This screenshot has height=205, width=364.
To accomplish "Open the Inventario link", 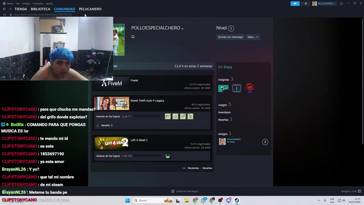I will pos(224,112).
